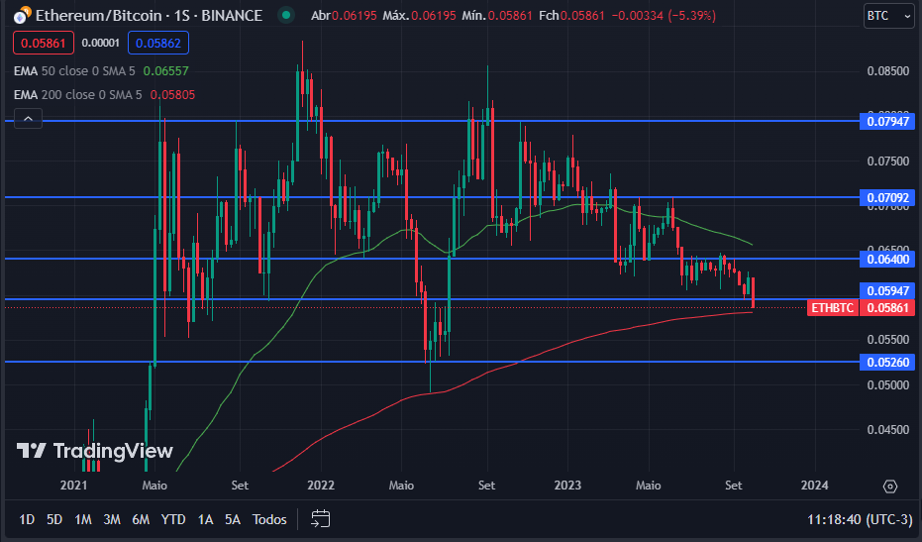Select the 0.05947 horizontal line price label

click(887, 290)
